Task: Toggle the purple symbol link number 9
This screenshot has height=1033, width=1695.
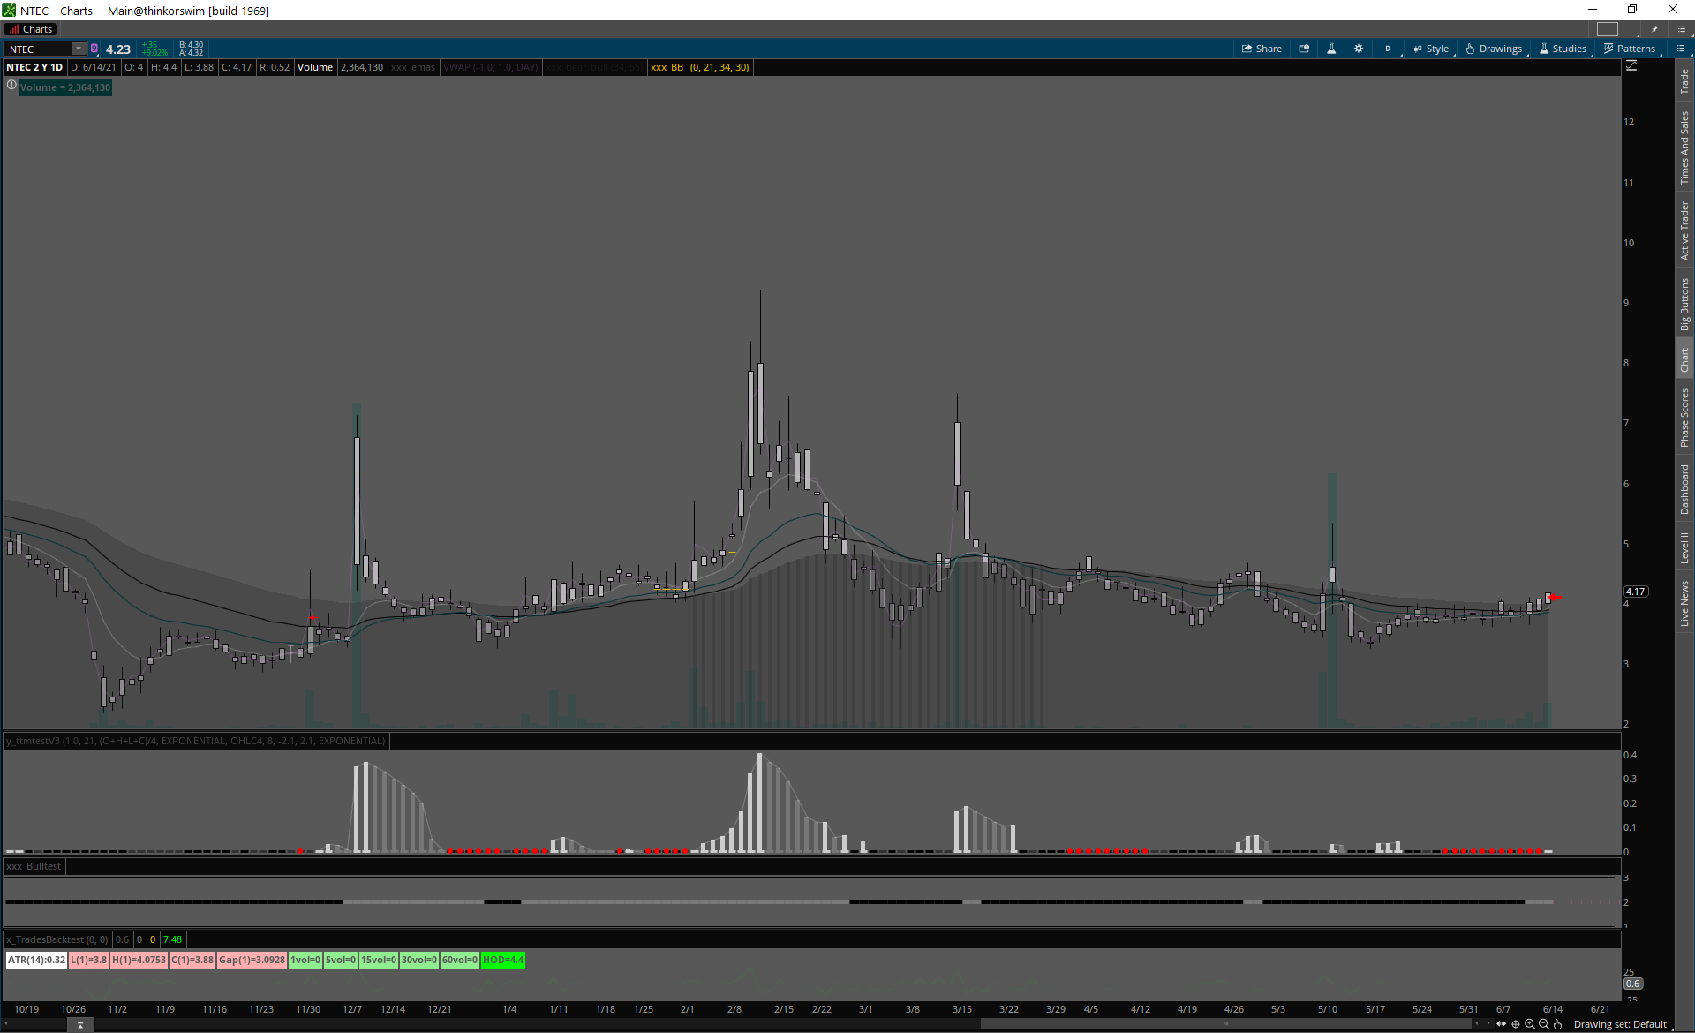Action: pos(94,49)
